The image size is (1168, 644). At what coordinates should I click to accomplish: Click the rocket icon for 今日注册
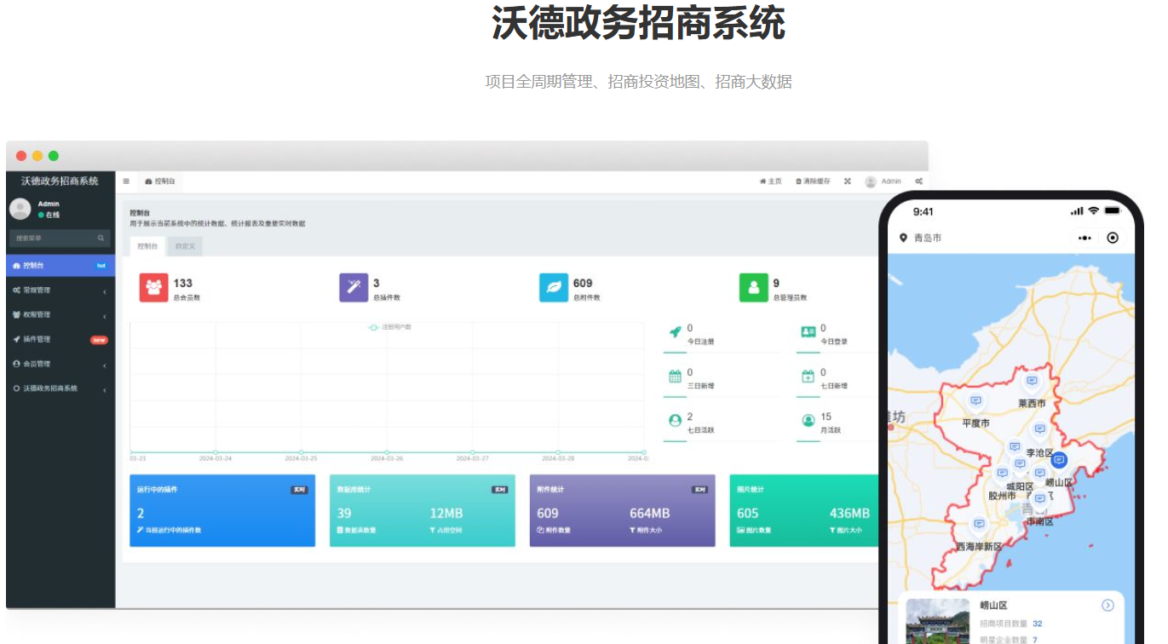tap(675, 332)
